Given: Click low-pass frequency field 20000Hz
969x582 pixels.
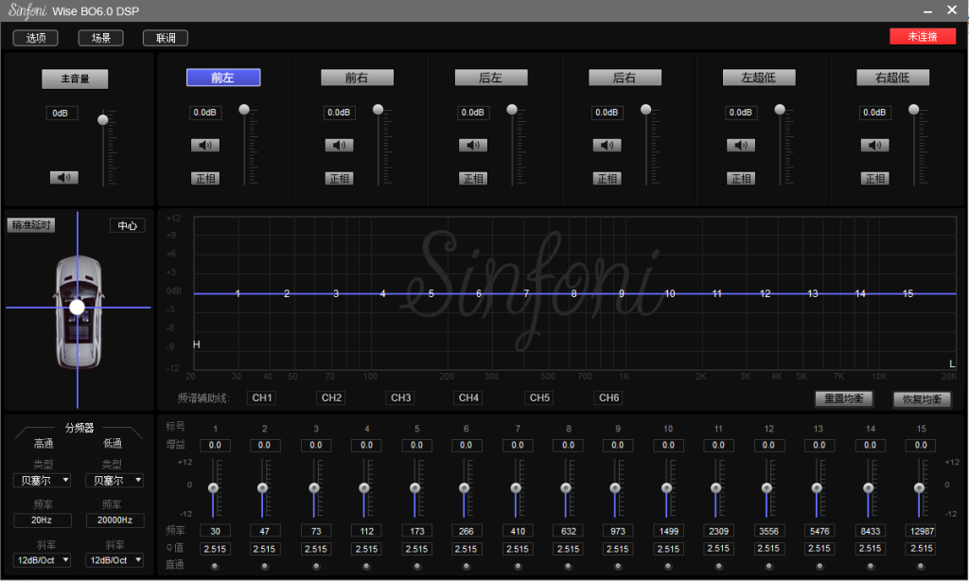Looking at the screenshot, I should click(x=115, y=520).
